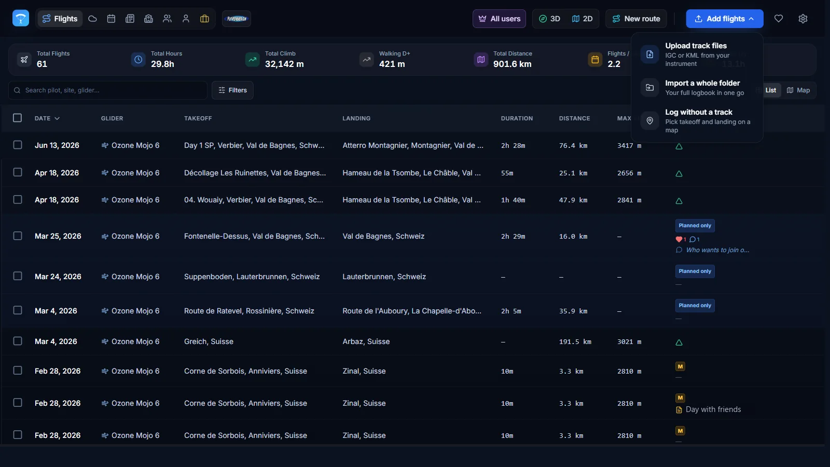
Task: Tick the select-all checkbox in table header
Action: [x=17, y=118]
